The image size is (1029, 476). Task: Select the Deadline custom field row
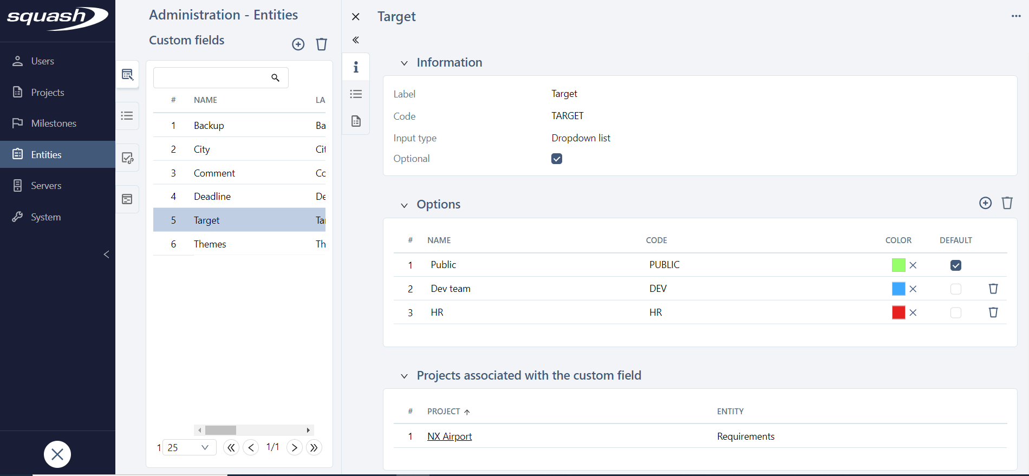[212, 197]
